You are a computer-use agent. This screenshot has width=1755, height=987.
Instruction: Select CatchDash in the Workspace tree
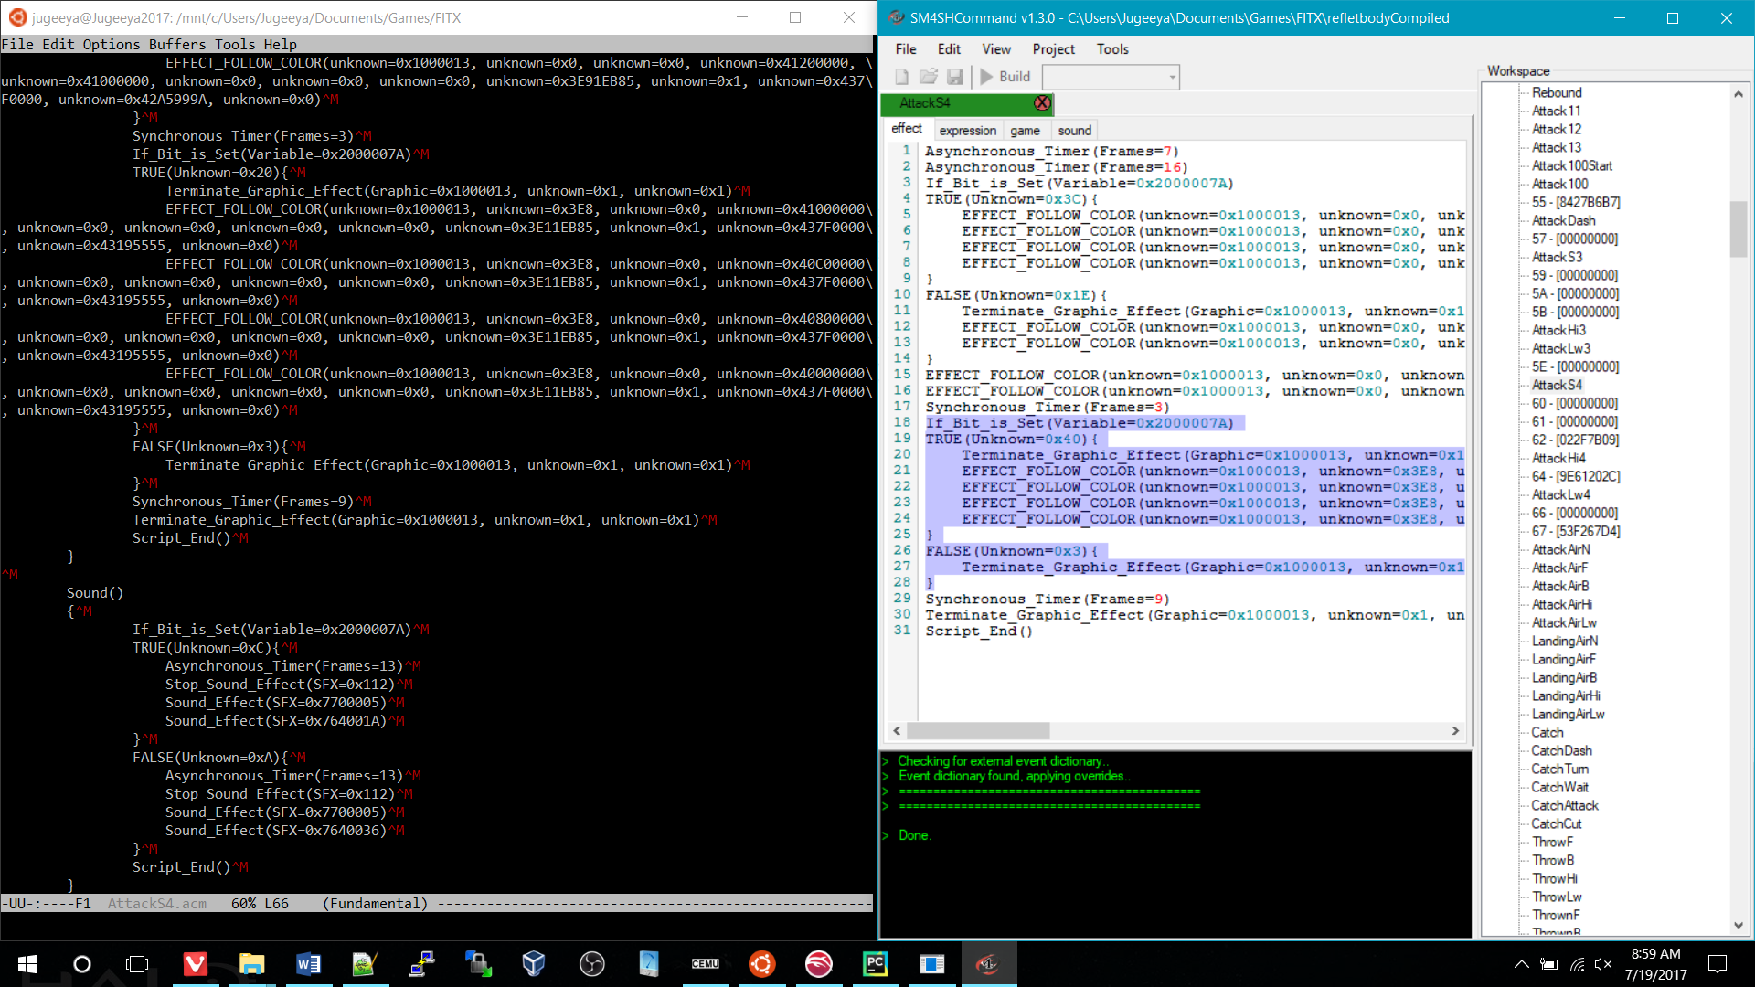(1561, 750)
